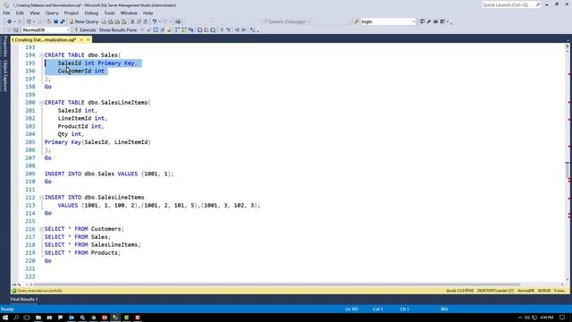Collapse CREATE TABLE dbo.Sales block
The image size is (572, 322).
(x=42, y=55)
